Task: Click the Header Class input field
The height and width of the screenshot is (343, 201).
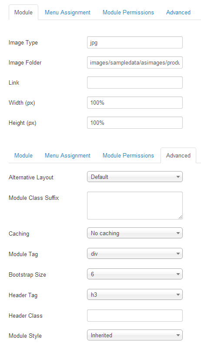Action: (x=135, y=316)
